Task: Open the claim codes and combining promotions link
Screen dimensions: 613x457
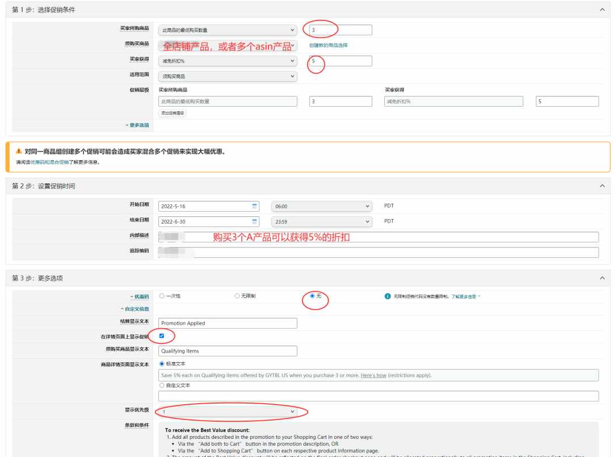Action: tap(49, 162)
